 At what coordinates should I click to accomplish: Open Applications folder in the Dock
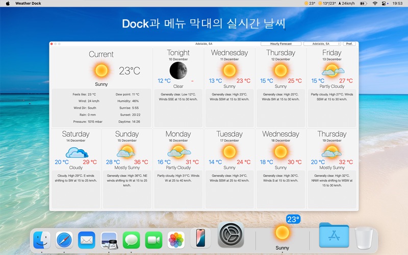point(334,235)
